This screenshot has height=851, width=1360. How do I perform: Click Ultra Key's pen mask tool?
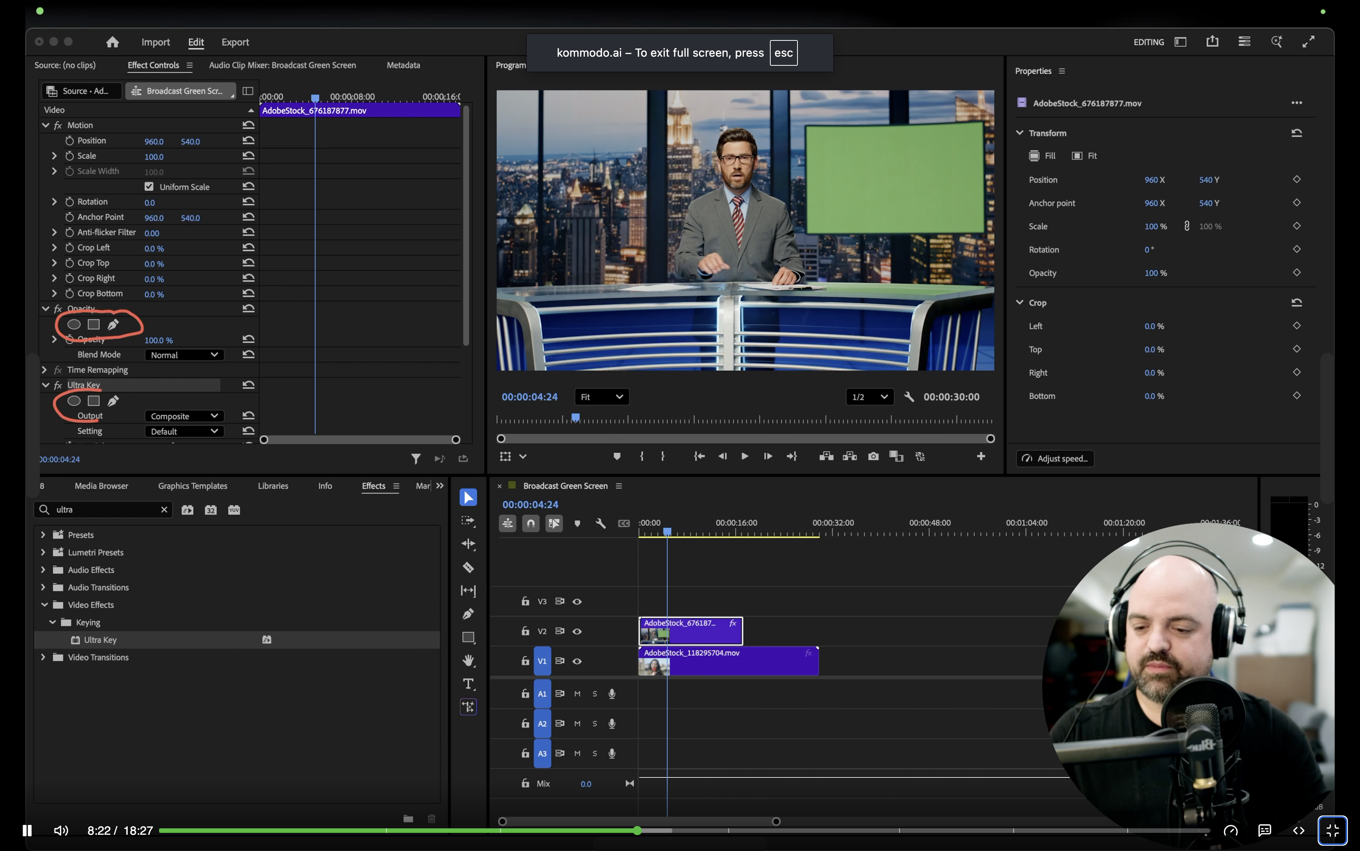(x=113, y=401)
